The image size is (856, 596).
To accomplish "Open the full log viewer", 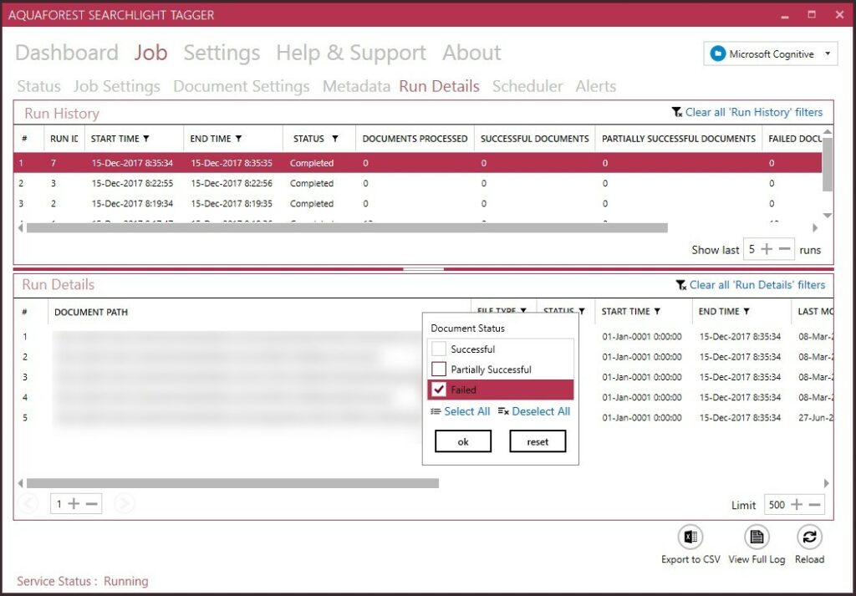I will (x=757, y=539).
